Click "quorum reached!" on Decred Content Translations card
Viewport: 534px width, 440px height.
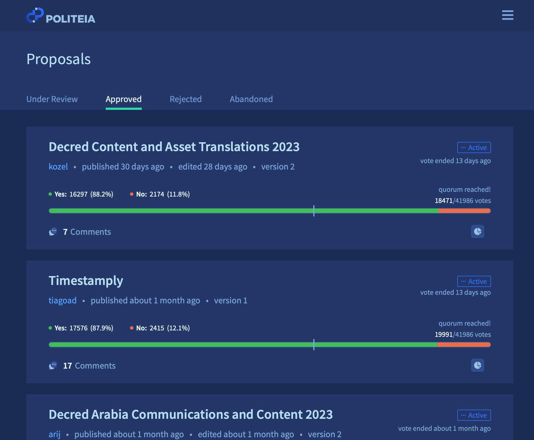tap(465, 189)
